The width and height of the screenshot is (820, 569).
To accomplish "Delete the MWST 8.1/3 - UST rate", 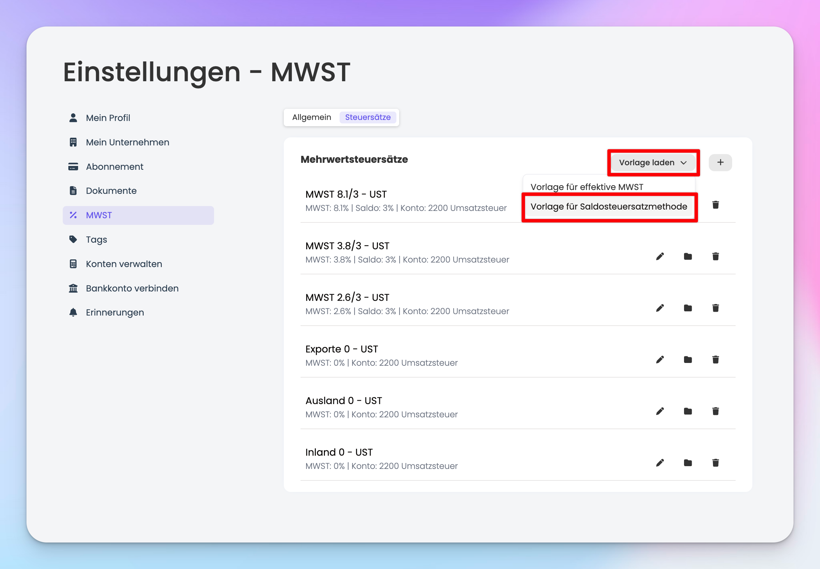I will click(x=715, y=205).
